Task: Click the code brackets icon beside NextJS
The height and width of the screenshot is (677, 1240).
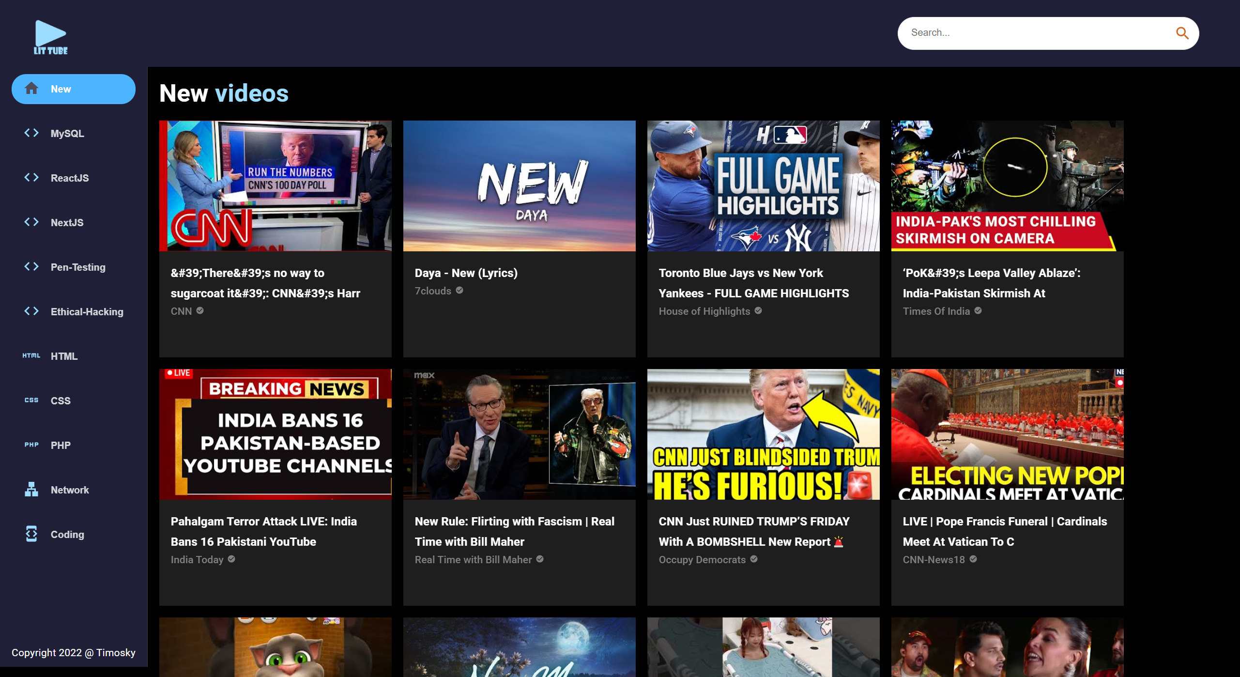Action: point(31,222)
